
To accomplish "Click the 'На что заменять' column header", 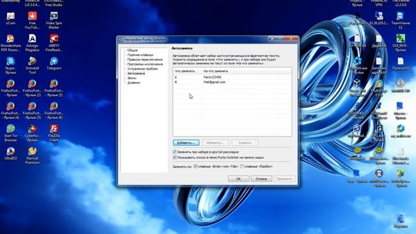I will pyautogui.click(x=239, y=71).
